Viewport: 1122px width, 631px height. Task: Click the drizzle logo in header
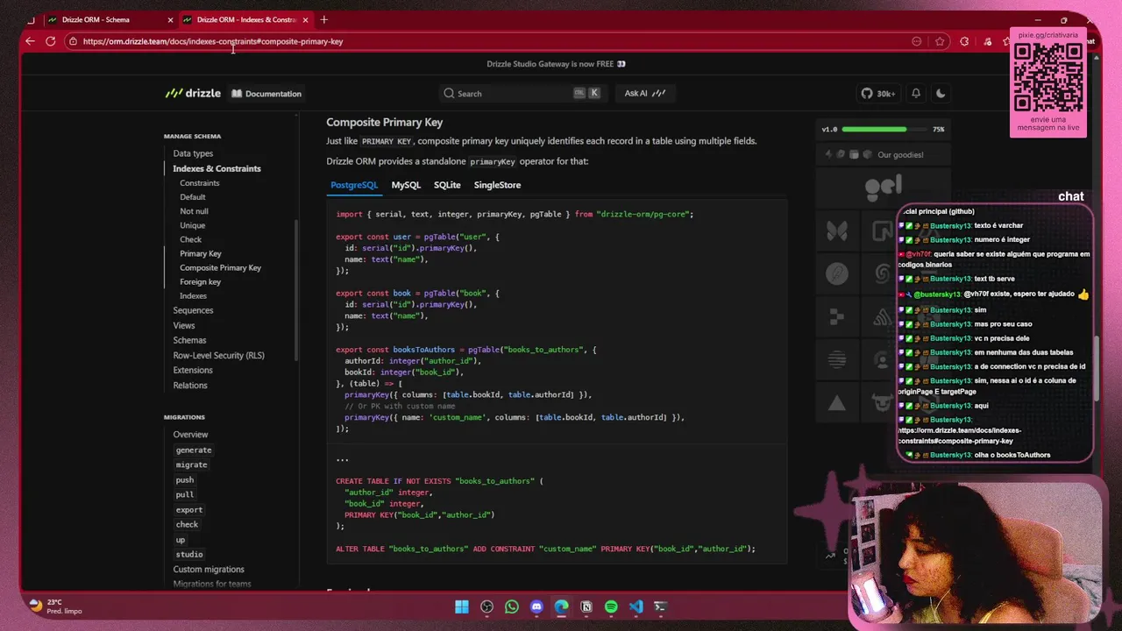[x=193, y=93]
